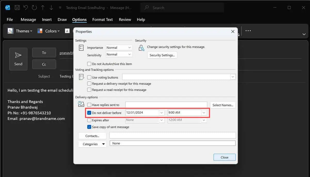
Task: Expand the voting buttons options dropdown
Action: click(233, 77)
